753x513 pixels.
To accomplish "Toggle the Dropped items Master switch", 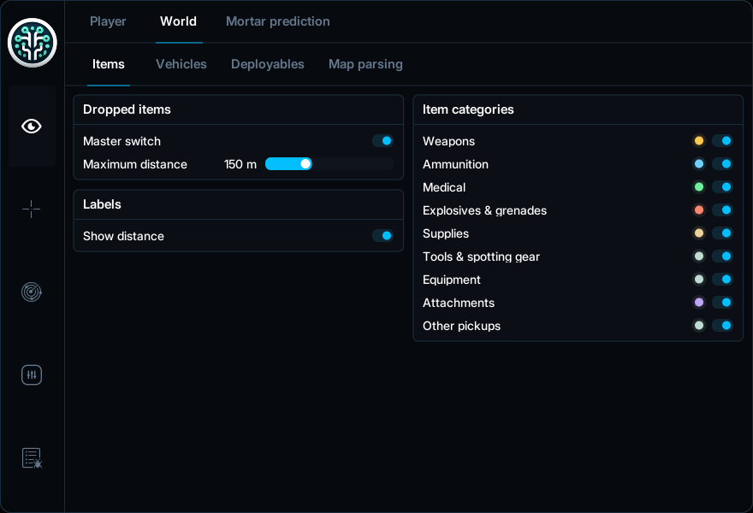I will (x=382, y=141).
